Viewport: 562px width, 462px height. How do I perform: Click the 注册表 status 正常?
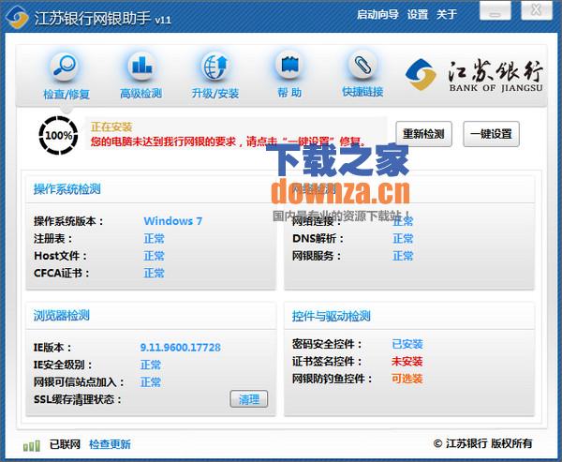click(155, 239)
